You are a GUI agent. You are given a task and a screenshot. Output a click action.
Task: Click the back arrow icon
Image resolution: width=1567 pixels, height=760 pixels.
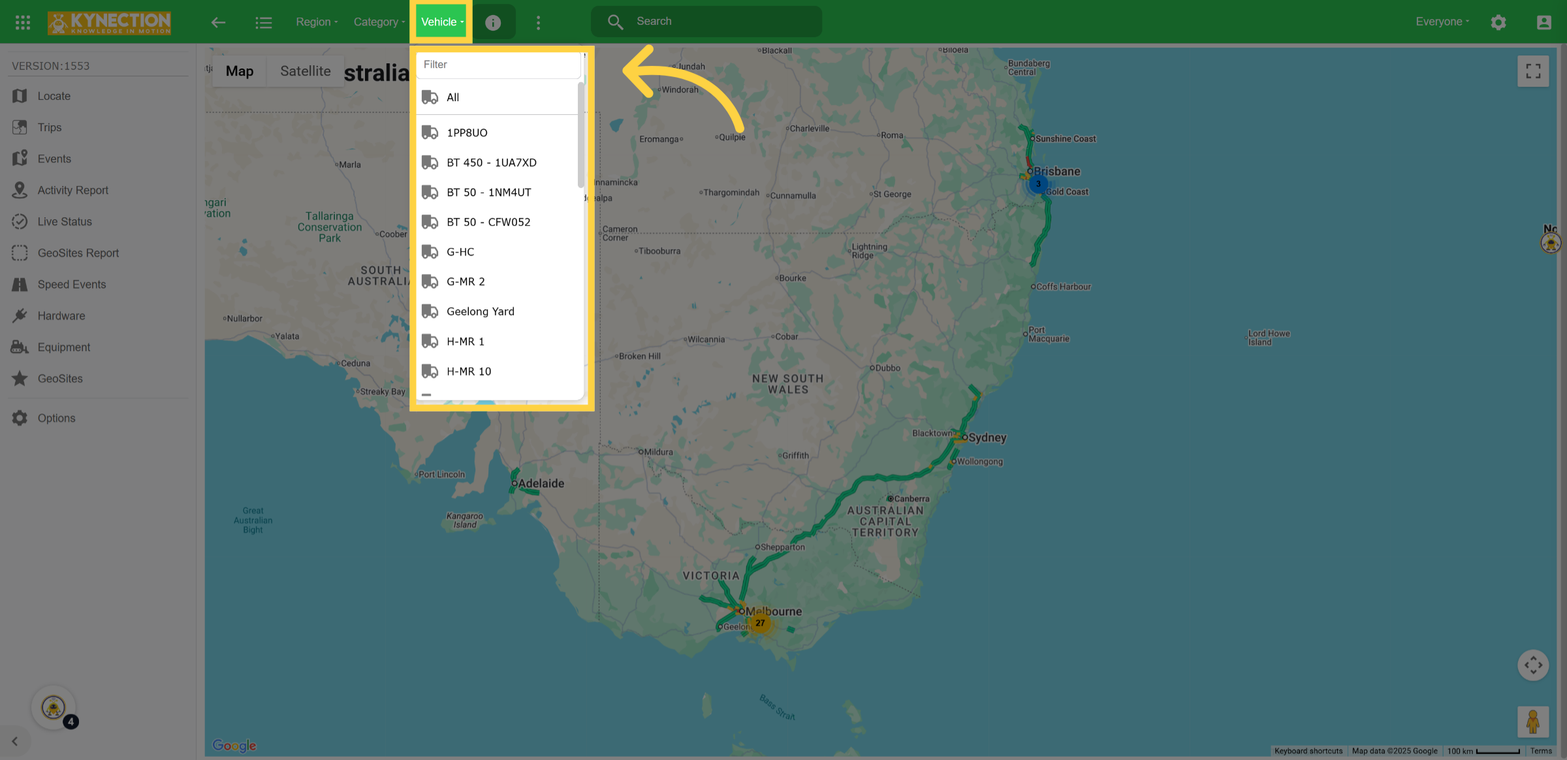[x=218, y=22]
